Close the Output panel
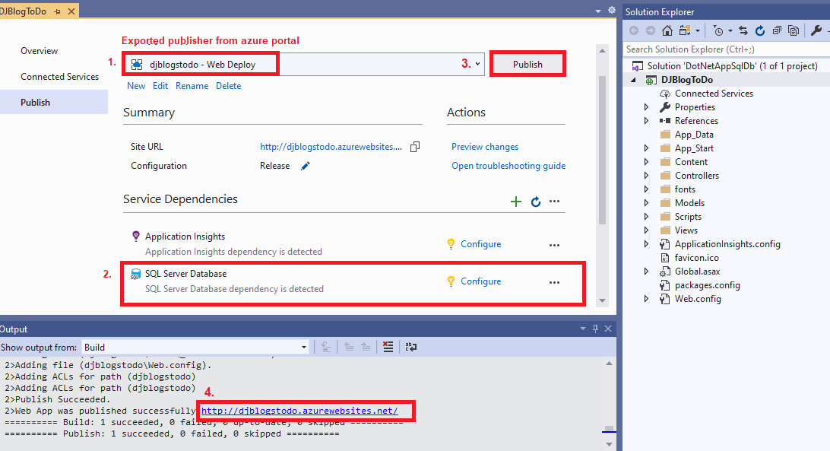830x451 pixels. pos(608,329)
